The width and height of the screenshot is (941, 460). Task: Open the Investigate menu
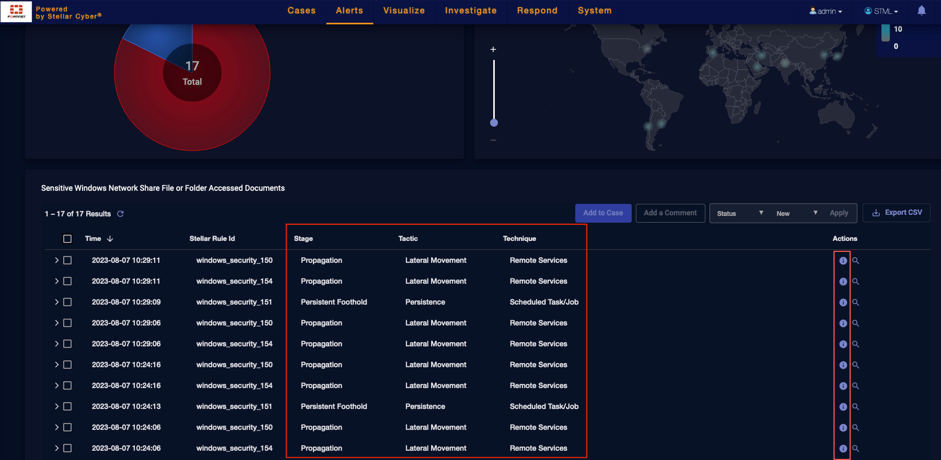click(471, 11)
